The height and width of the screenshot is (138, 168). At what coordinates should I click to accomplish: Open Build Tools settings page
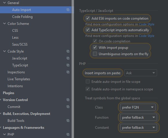(x=16, y=121)
